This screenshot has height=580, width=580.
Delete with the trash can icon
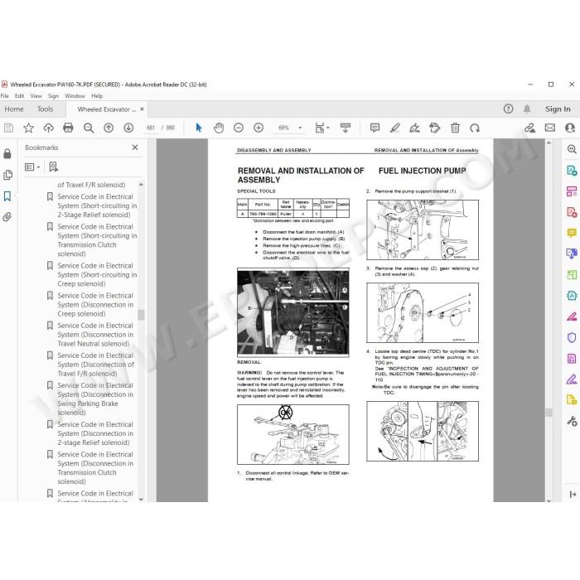pyautogui.click(x=455, y=128)
